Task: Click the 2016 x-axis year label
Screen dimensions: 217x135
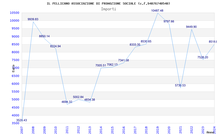Action: coord(124,130)
